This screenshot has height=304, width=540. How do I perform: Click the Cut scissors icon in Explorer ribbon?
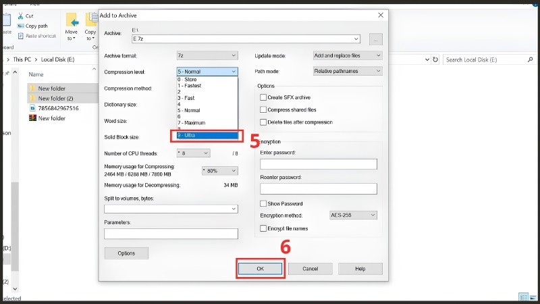pos(21,16)
